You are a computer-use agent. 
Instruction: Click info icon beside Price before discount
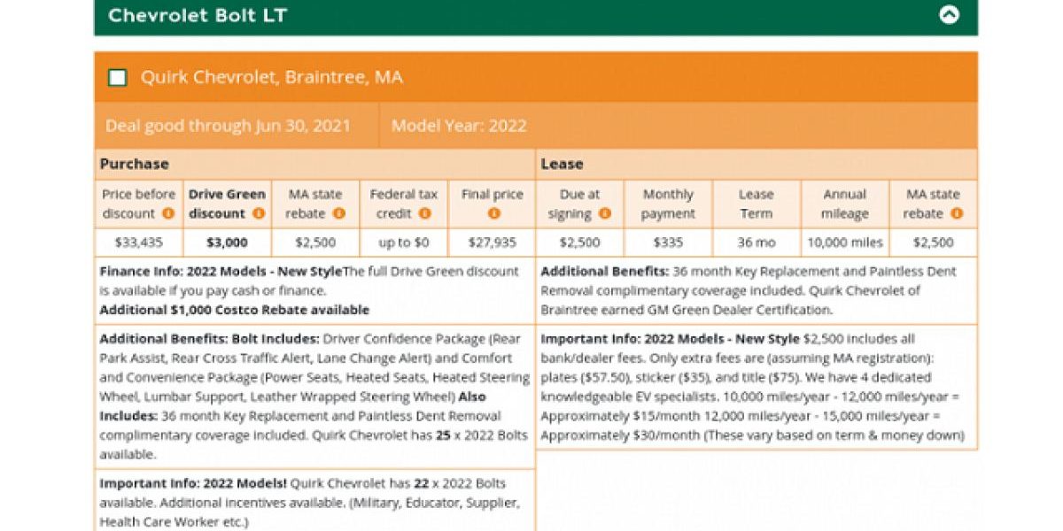point(168,213)
